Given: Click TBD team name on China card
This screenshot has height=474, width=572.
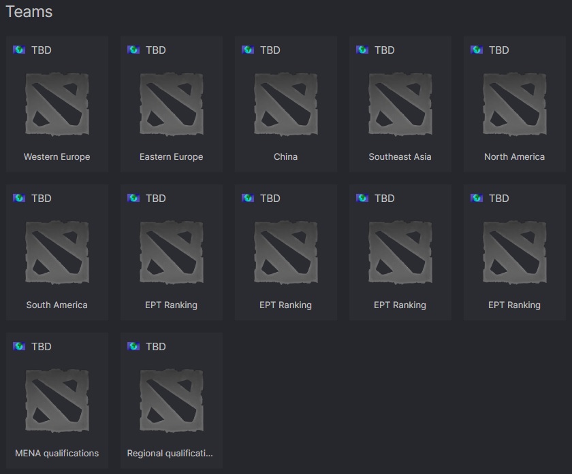Looking at the screenshot, I should 270,50.
